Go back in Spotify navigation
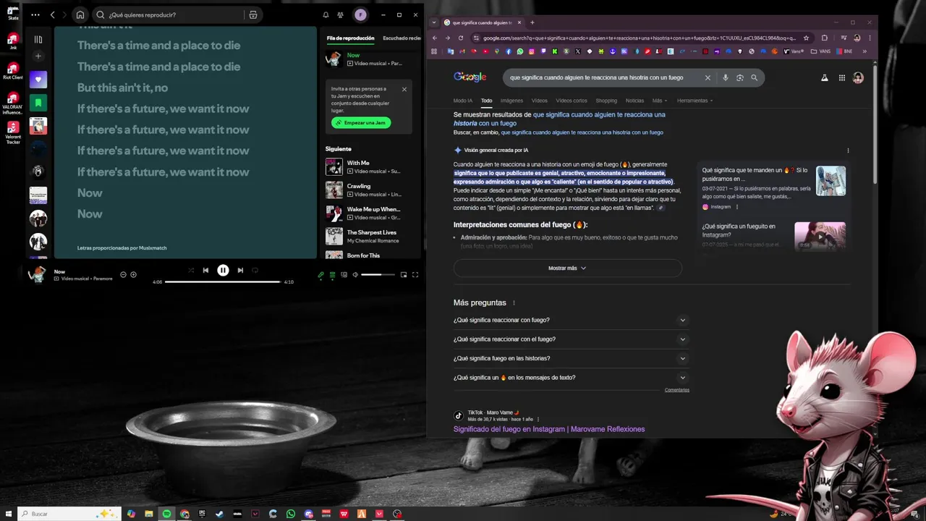Image resolution: width=926 pixels, height=521 pixels. click(52, 14)
